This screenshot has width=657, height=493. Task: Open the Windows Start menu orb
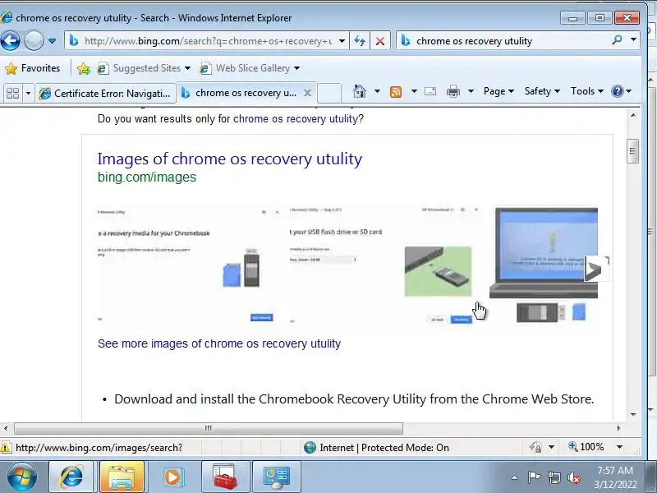(22, 477)
